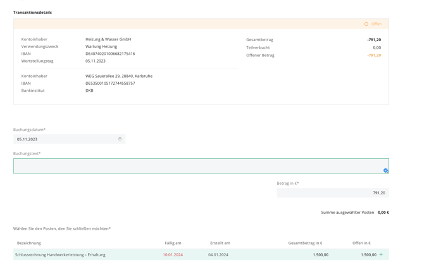Click the Transaktionsdetails heading
Image resolution: width=422 pixels, height=274 pixels.
click(32, 13)
